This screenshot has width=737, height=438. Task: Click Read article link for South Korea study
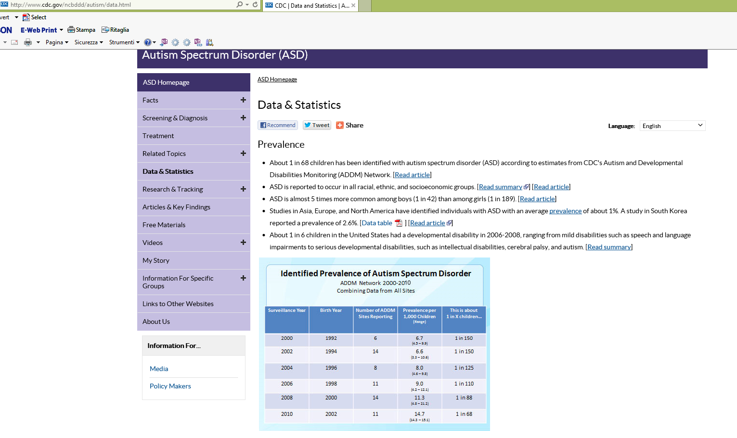[x=427, y=223]
